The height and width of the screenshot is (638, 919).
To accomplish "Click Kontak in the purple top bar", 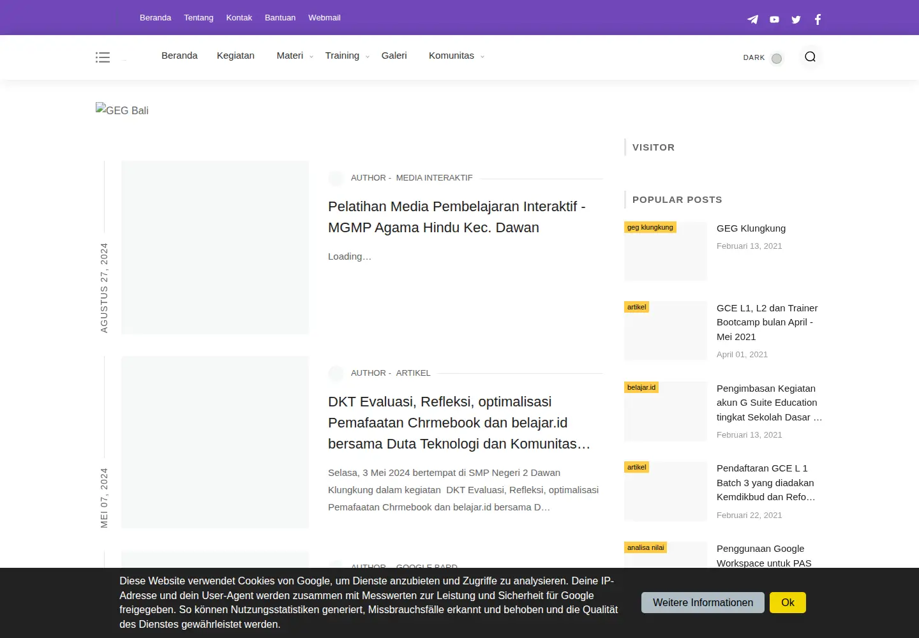I will (x=239, y=18).
